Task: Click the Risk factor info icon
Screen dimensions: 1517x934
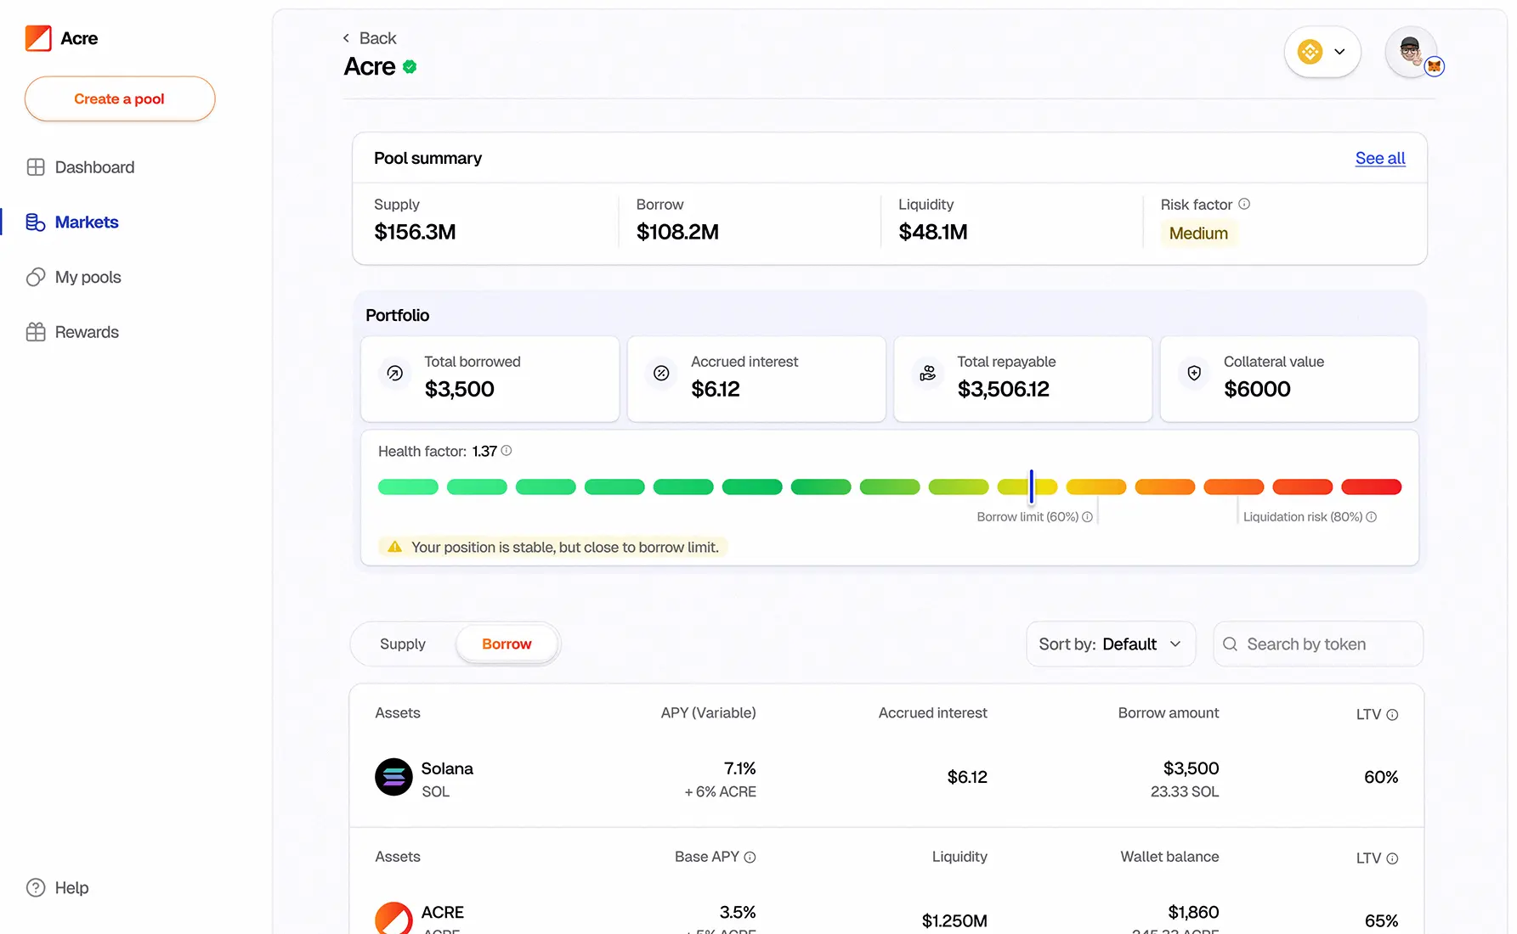Action: (1244, 204)
